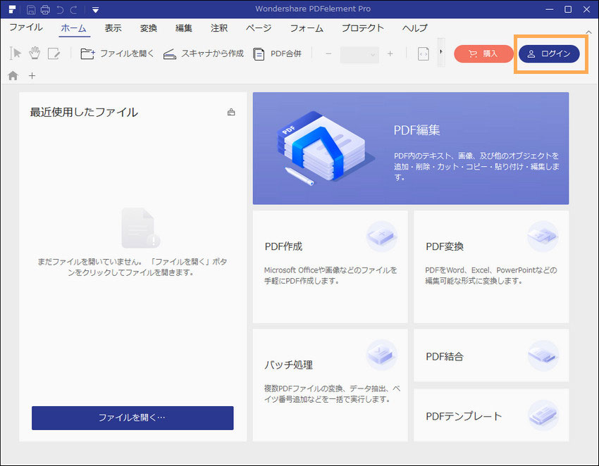
Task: Maximize the PDFelement window
Action: point(568,9)
